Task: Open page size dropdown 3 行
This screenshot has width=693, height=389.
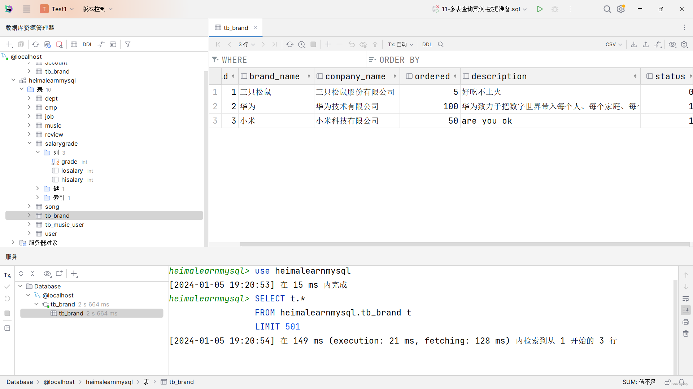Action: pyautogui.click(x=247, y=44)
